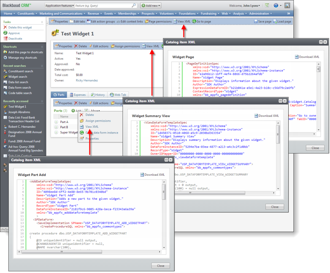Select Delete in the Parts context menu
The height and width of the screenshot is (273, 330).
pos(90,115)
